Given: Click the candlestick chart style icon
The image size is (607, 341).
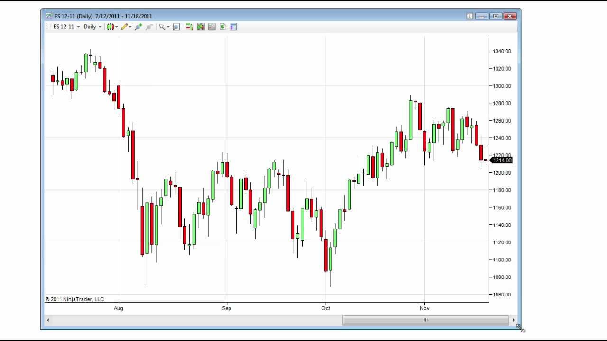Looking at the screenshot, I should click(110, 27).
